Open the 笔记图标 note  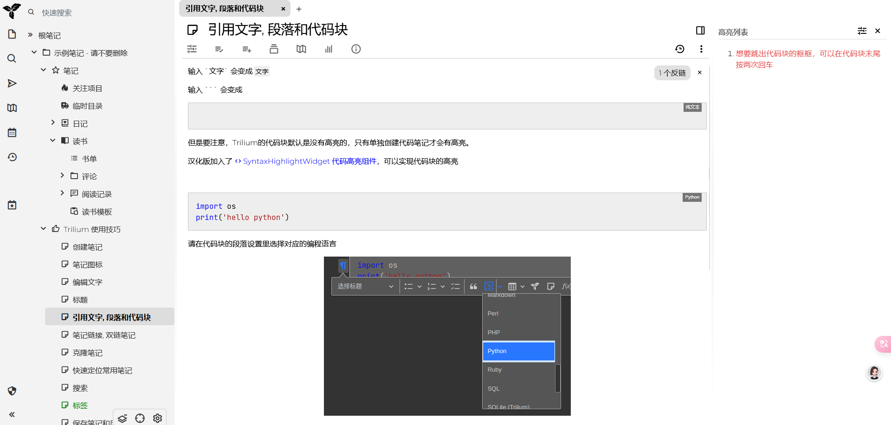(87, 264)
